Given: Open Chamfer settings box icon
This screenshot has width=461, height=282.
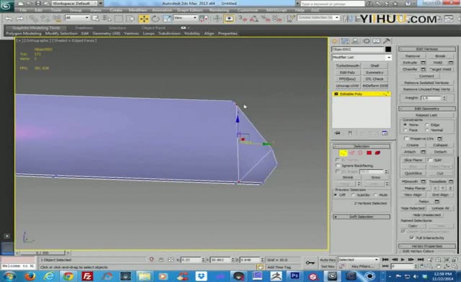Looking at the screenshot, I should 423,69.
